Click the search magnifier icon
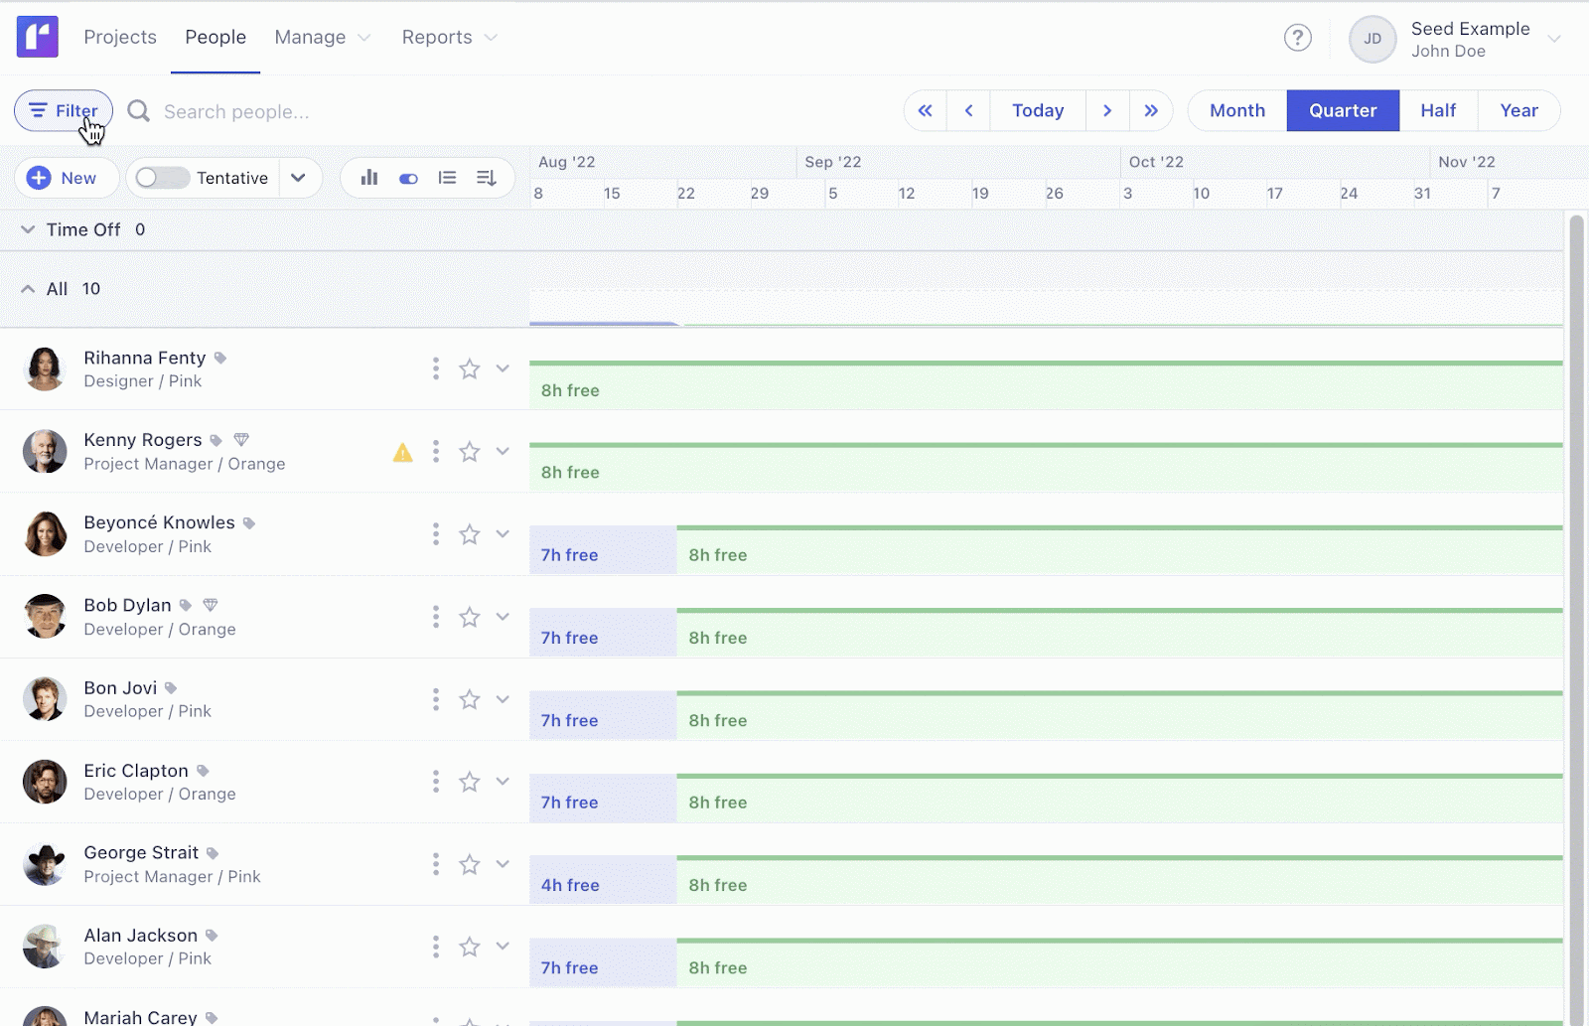 tap(138, 111)
